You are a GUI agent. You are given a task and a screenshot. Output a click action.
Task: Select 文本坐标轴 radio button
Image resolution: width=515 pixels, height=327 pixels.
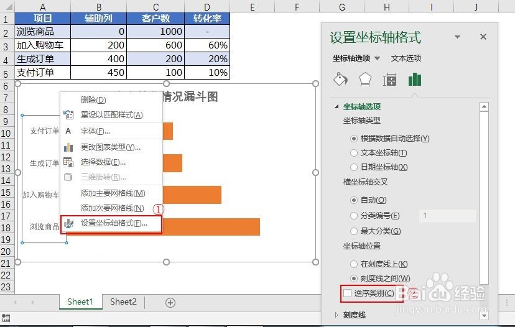[354, 153]
